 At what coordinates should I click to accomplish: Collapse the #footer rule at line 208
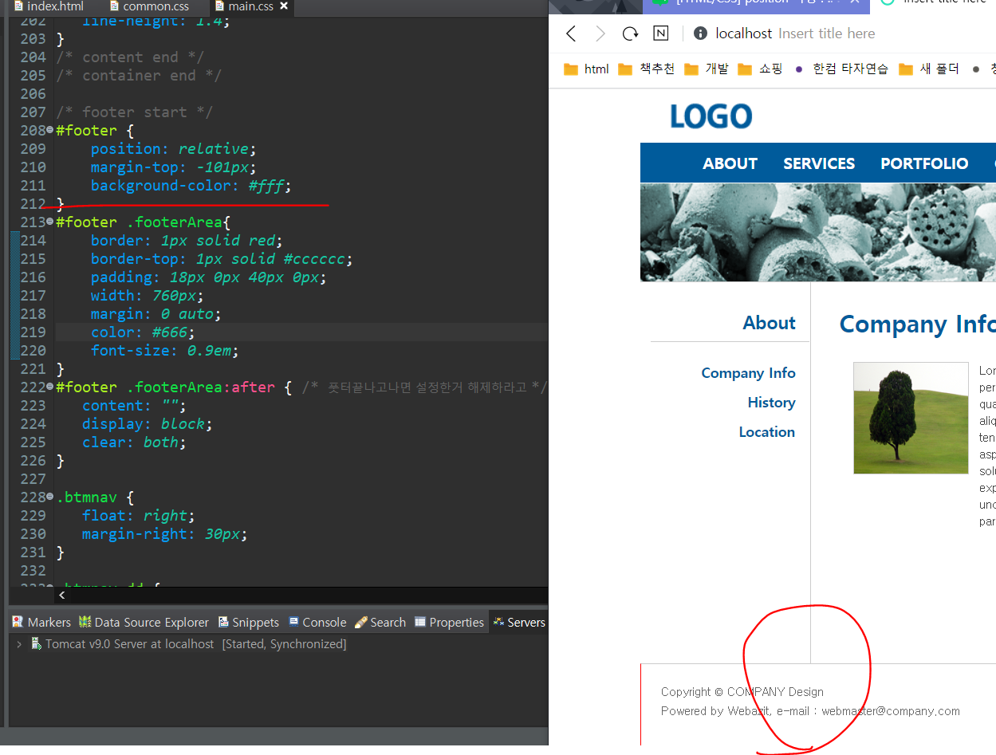[50, 130]
